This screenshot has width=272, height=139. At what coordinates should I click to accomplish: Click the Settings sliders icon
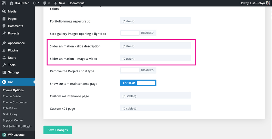(4, 72)
